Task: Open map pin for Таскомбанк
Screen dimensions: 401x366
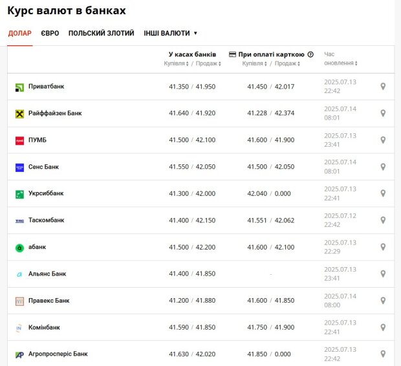Action: tap(383, 221)
